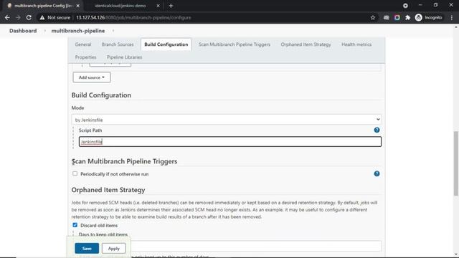The image size is (459, 258).
Task: Select Build Configuration tab
Action: 166,44
